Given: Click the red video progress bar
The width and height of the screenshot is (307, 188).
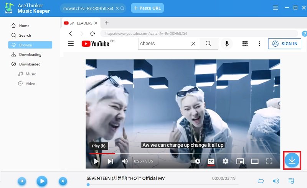Looking at the screenshot, I should pos(102,153).
